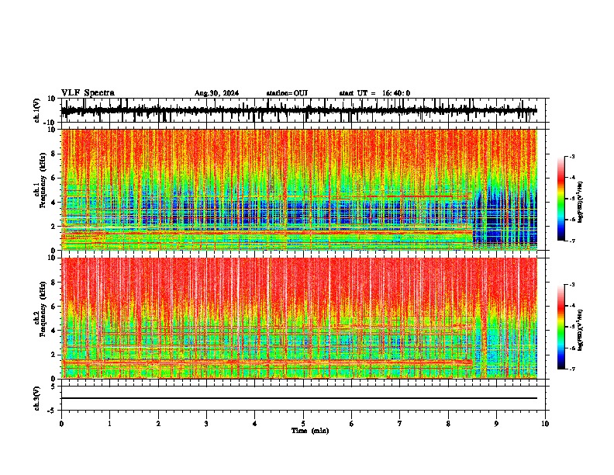Click the "2" kHz tick on ch.1 spectrogram
This screenshot has width=614, height=475.
pos(53,227)
